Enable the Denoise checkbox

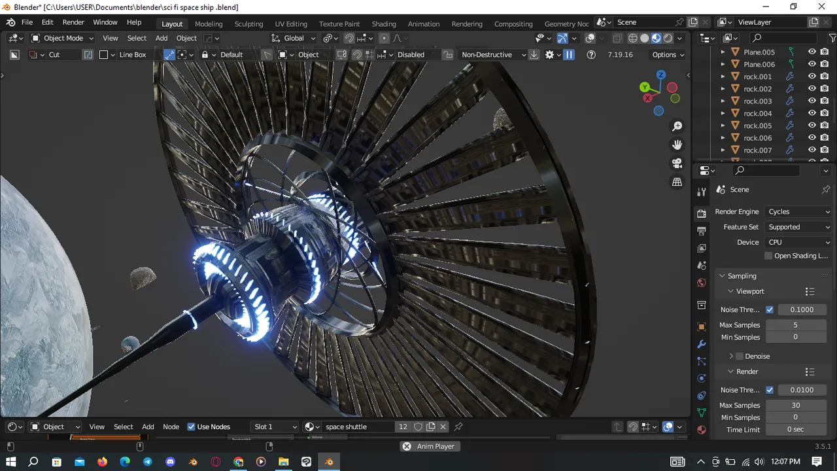pyautogui.click(x=740, y=357)
